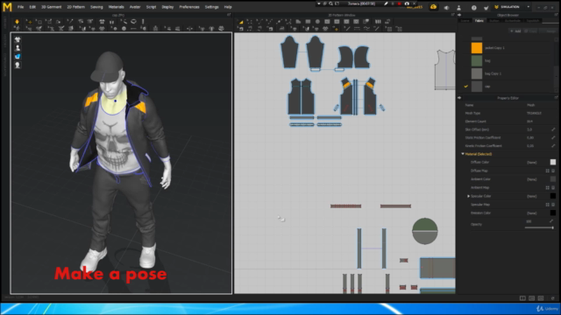Click the ring-shaped icon in 3D toolbar
The image size is (561, 315).
pyautogui.click(x=133, y=21)
